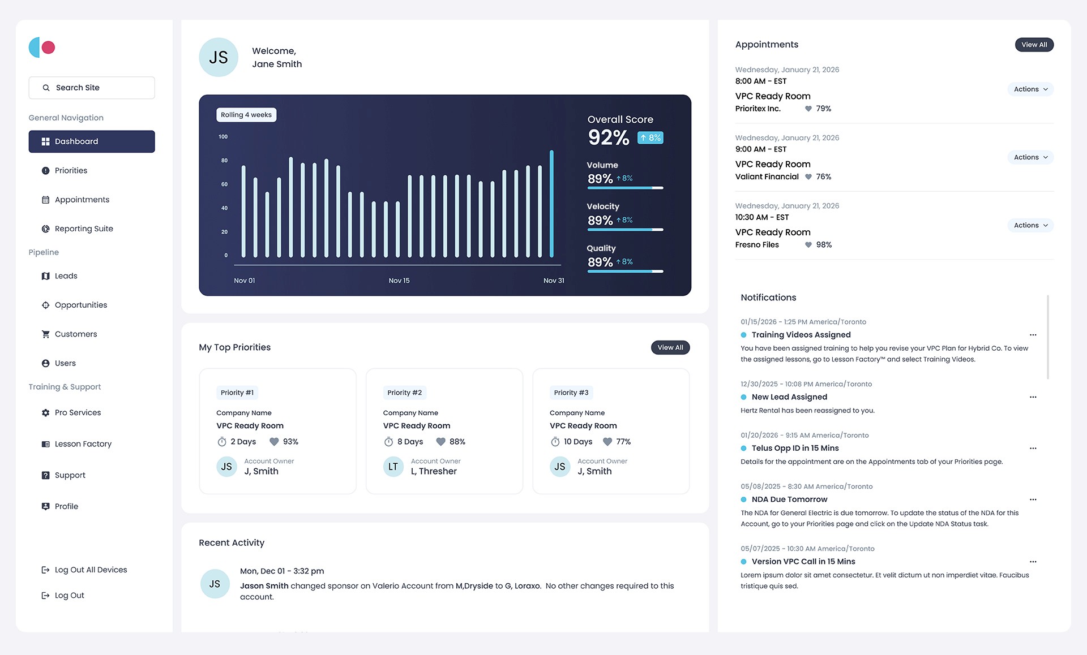Click View All for Appointments

click(1033, 45)
